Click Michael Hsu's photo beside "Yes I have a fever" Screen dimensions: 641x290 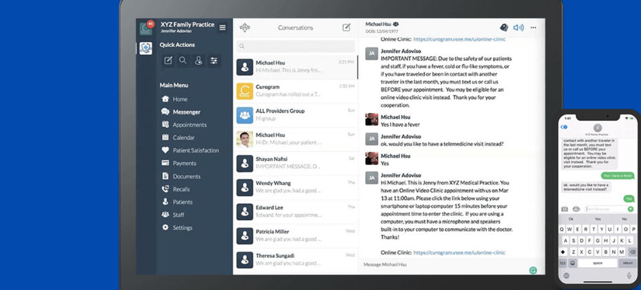coord(372,120)
